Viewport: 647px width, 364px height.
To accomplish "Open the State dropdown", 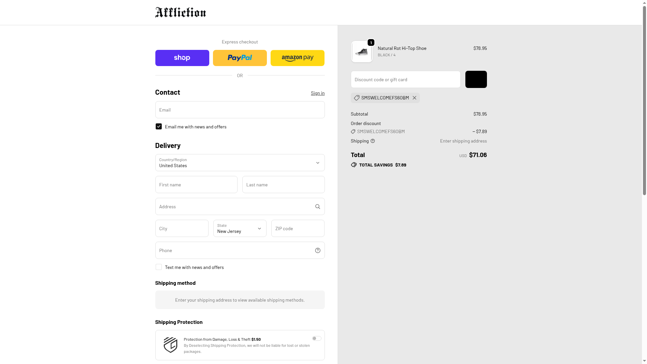I will click(x=240, y=229).
